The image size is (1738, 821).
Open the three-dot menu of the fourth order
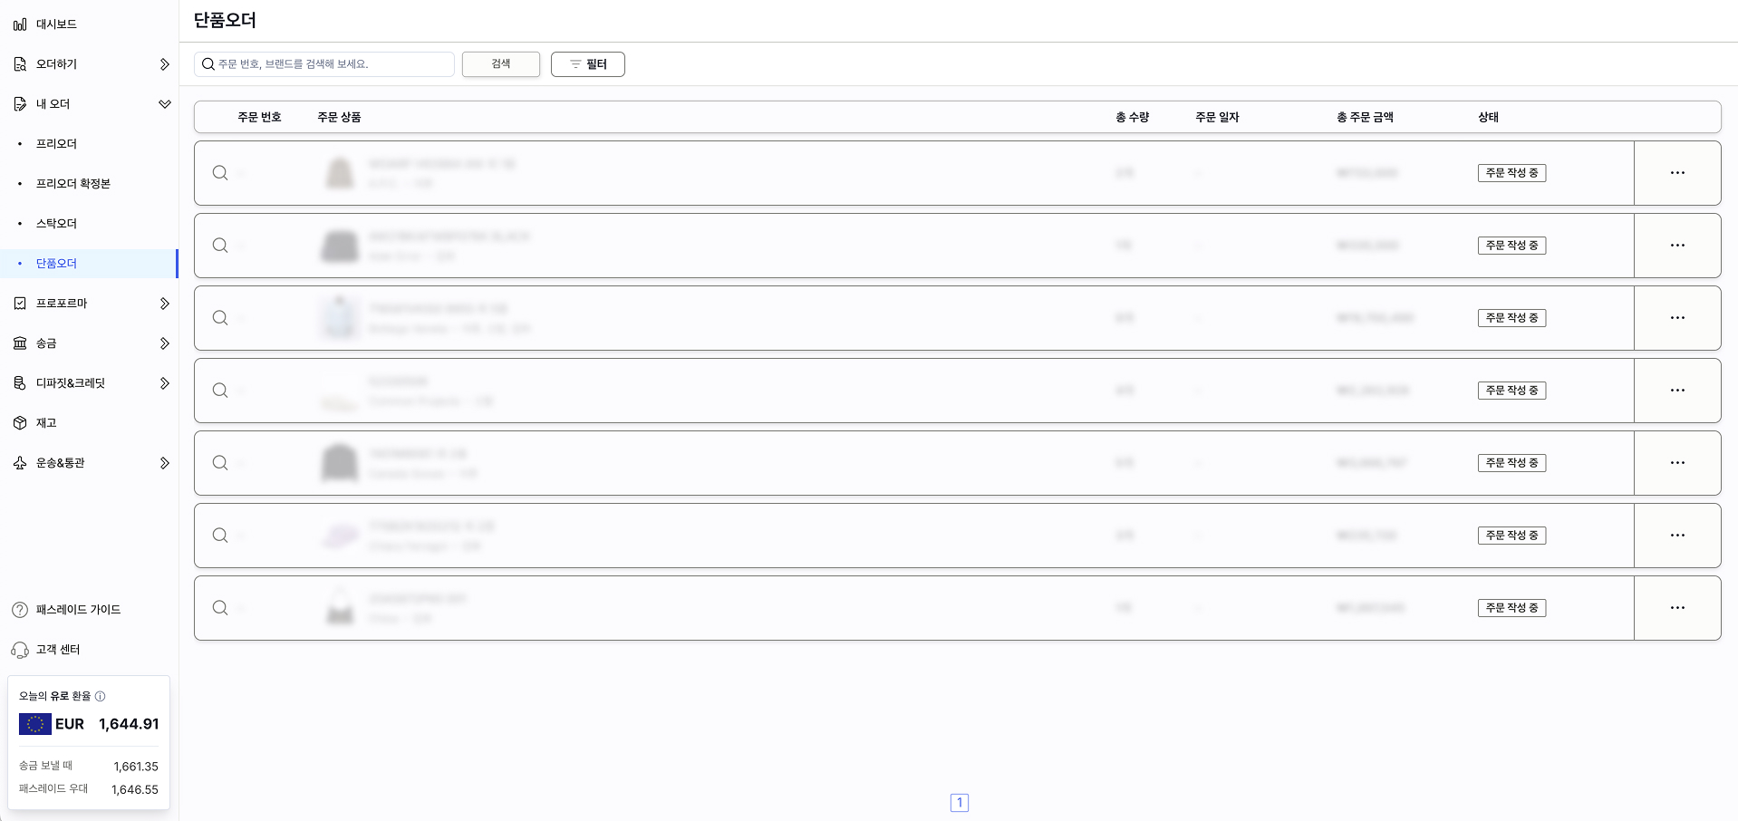point(1677,391)
